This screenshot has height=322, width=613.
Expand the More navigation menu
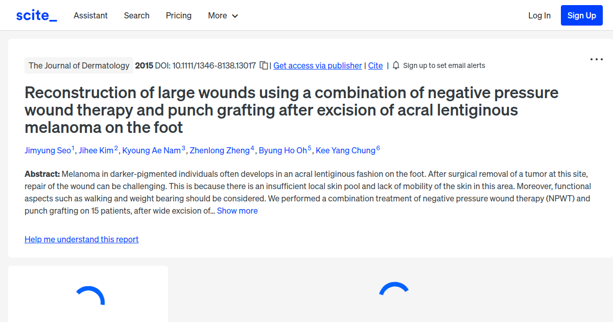(x=223, y=16)
